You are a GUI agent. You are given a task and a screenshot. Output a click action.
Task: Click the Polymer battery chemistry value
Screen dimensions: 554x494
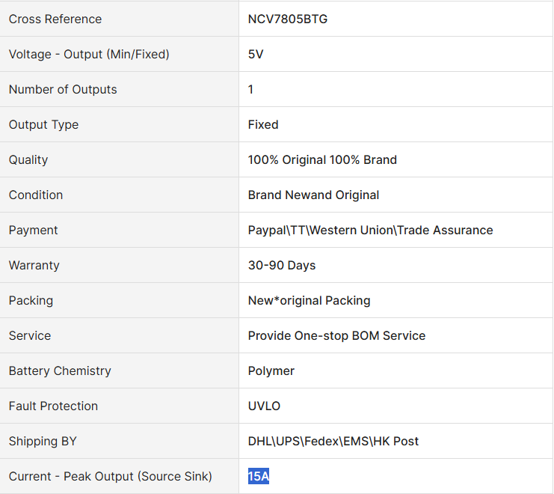point(271,371)
